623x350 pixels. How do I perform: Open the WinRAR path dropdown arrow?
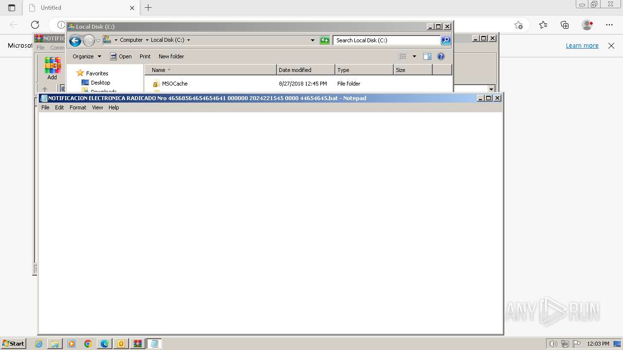coord(491,89)
